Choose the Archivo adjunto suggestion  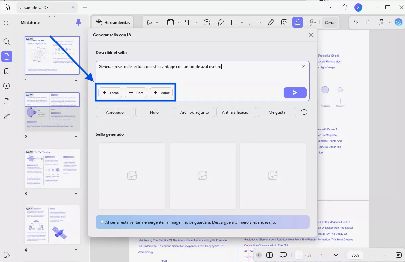195,112
